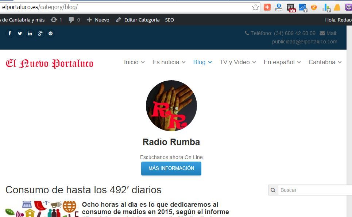Click the Radio Rumba circular logo image
This screenshot has width=352, height=217.
[171, 106]
